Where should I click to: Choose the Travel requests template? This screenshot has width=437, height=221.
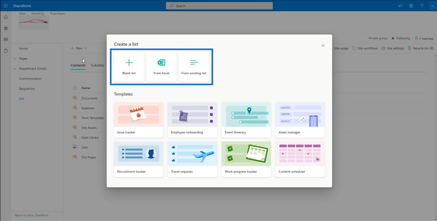click(192, 159)
